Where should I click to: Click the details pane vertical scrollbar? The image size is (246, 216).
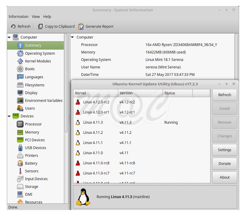tap(236, 56)
